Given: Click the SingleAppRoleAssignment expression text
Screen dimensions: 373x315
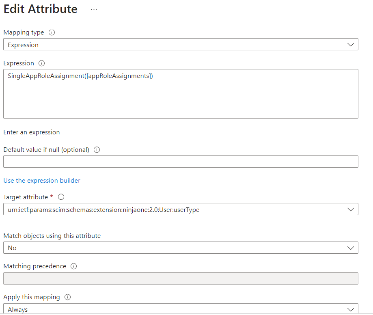Looking at the screenshot, I should 80,76.
